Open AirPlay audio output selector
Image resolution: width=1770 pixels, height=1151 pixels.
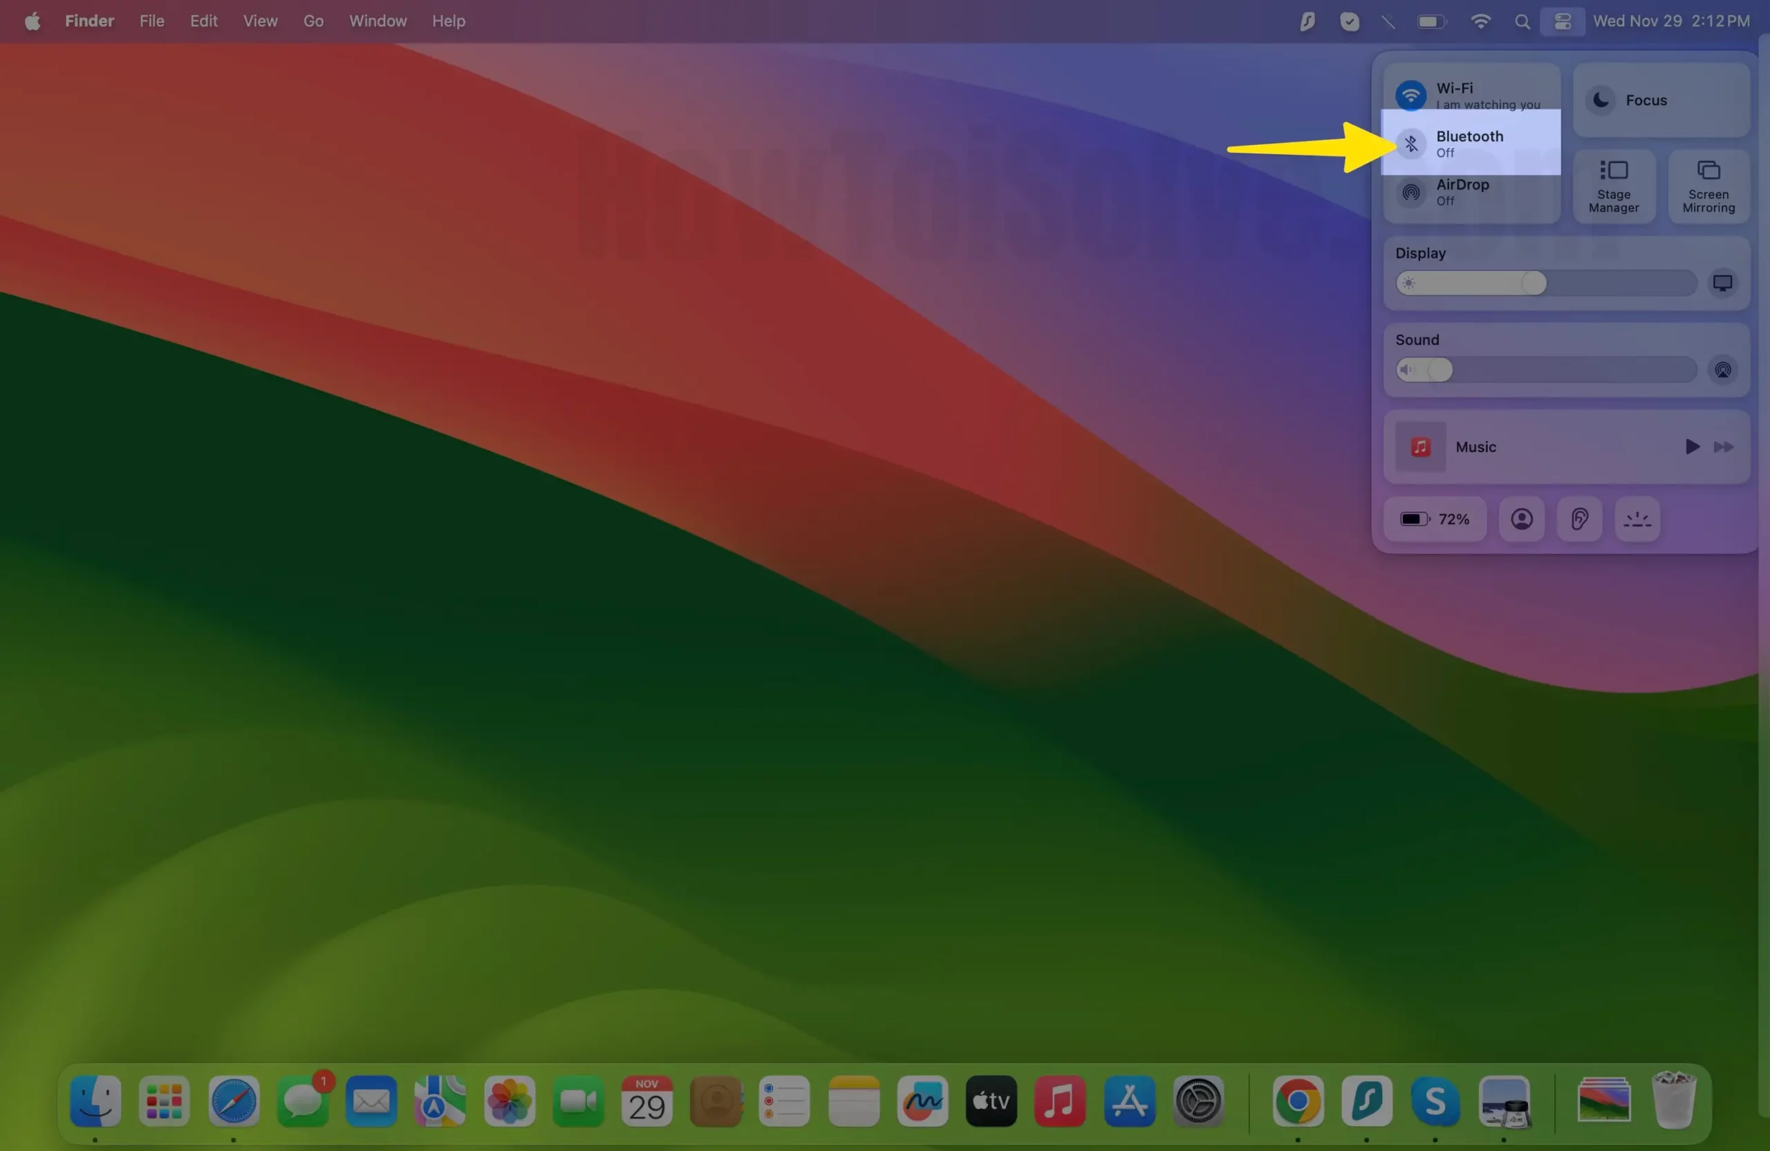click(1722, 371)
